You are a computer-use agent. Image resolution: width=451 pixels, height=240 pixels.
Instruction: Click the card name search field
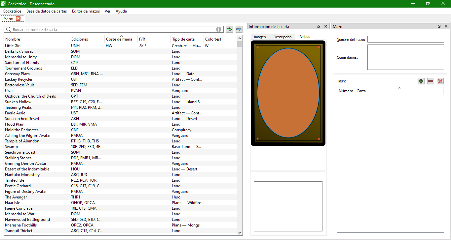coord(114,30)
